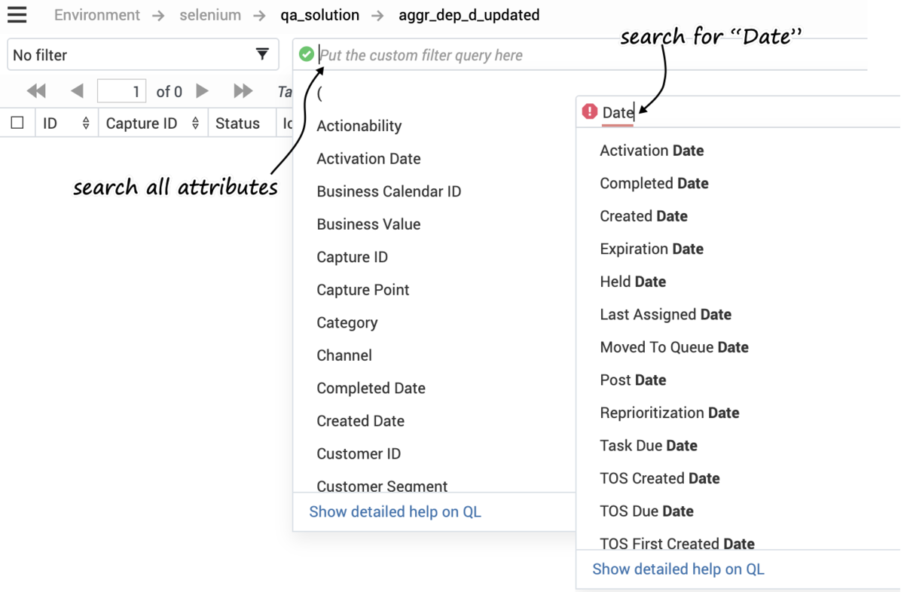Viewport: 904px width, 592px height.
Task: Toggle the select-all checkbox in table header
Action: coord(17,123)
